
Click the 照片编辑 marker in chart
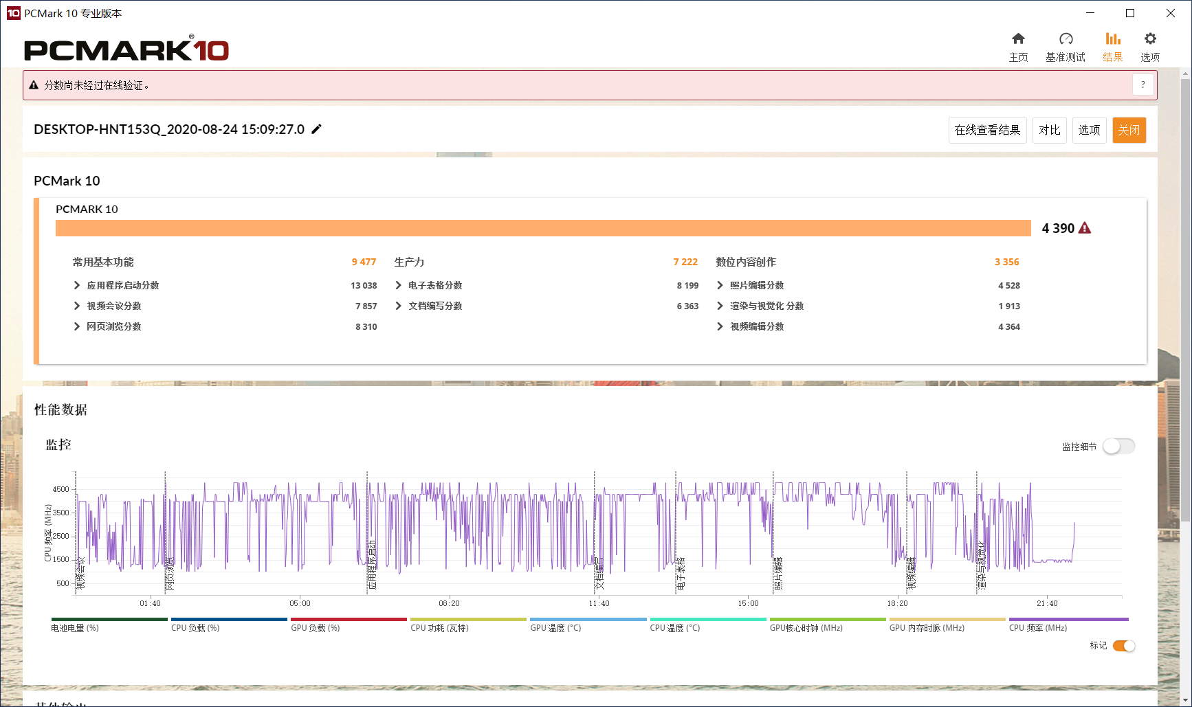pyautogui.click(x=778, y=573)
